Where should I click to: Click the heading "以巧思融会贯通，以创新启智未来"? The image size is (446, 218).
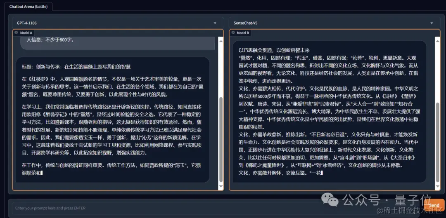(x=274, y=51)
